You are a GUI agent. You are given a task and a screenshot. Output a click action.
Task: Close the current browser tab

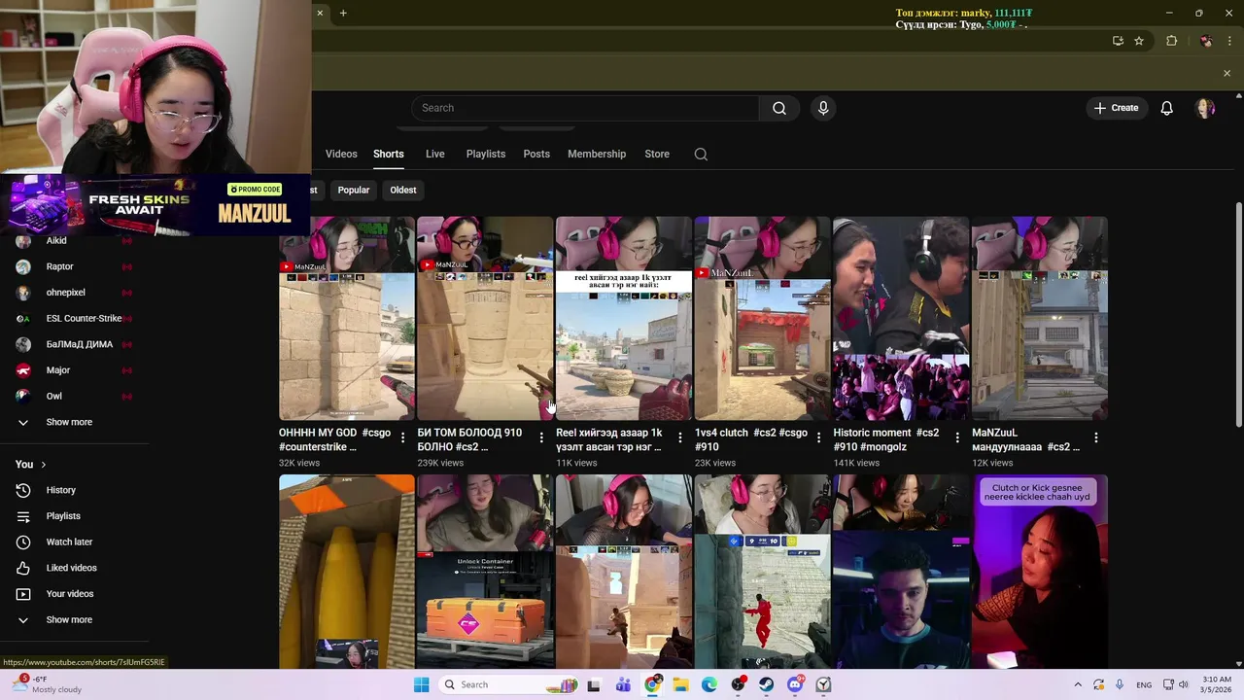tap(320, 13)
